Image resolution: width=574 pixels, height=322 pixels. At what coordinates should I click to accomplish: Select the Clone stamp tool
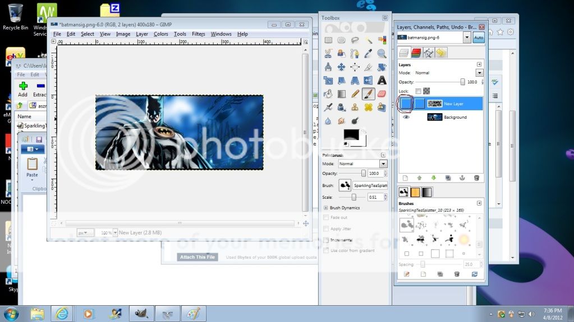tap(355, 107)
